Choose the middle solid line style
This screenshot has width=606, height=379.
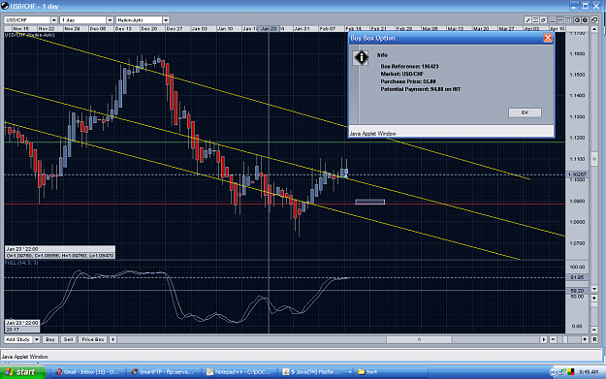[560, 20]
